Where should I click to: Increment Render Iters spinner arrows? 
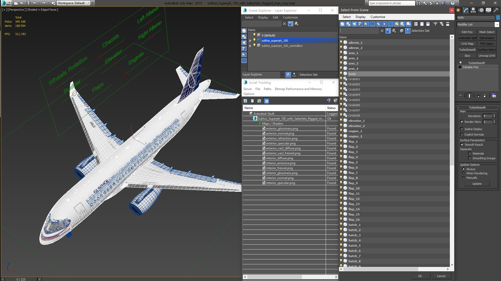point(494,121)
